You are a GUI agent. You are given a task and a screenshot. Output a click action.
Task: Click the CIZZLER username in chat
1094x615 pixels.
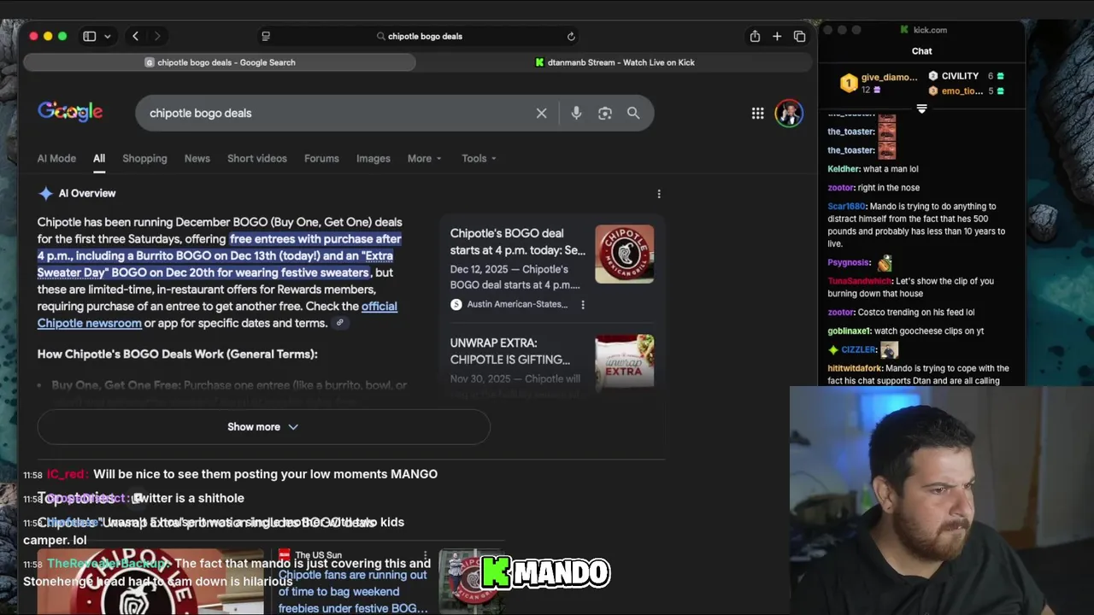[859, 349]
